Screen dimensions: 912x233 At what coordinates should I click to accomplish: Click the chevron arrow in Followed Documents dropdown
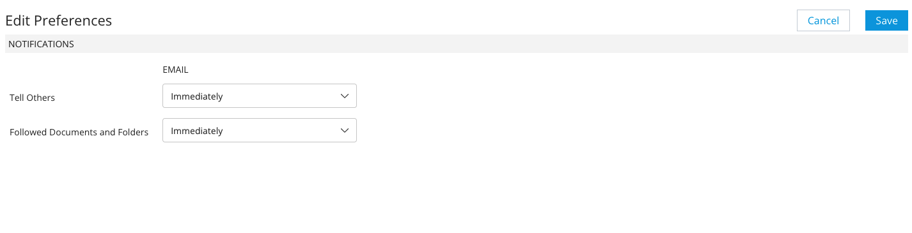[344, 130]
